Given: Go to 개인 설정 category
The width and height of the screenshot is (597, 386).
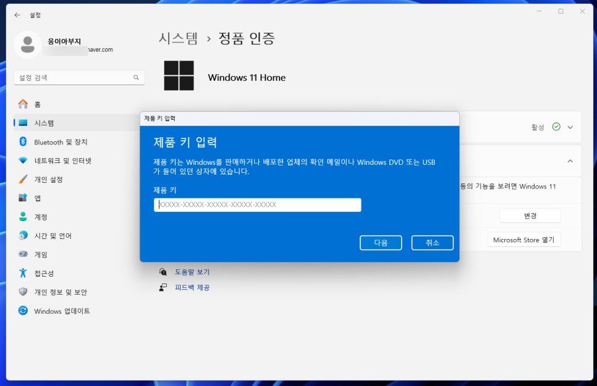Looking at the screenshot, I should (x=79, y=179).
